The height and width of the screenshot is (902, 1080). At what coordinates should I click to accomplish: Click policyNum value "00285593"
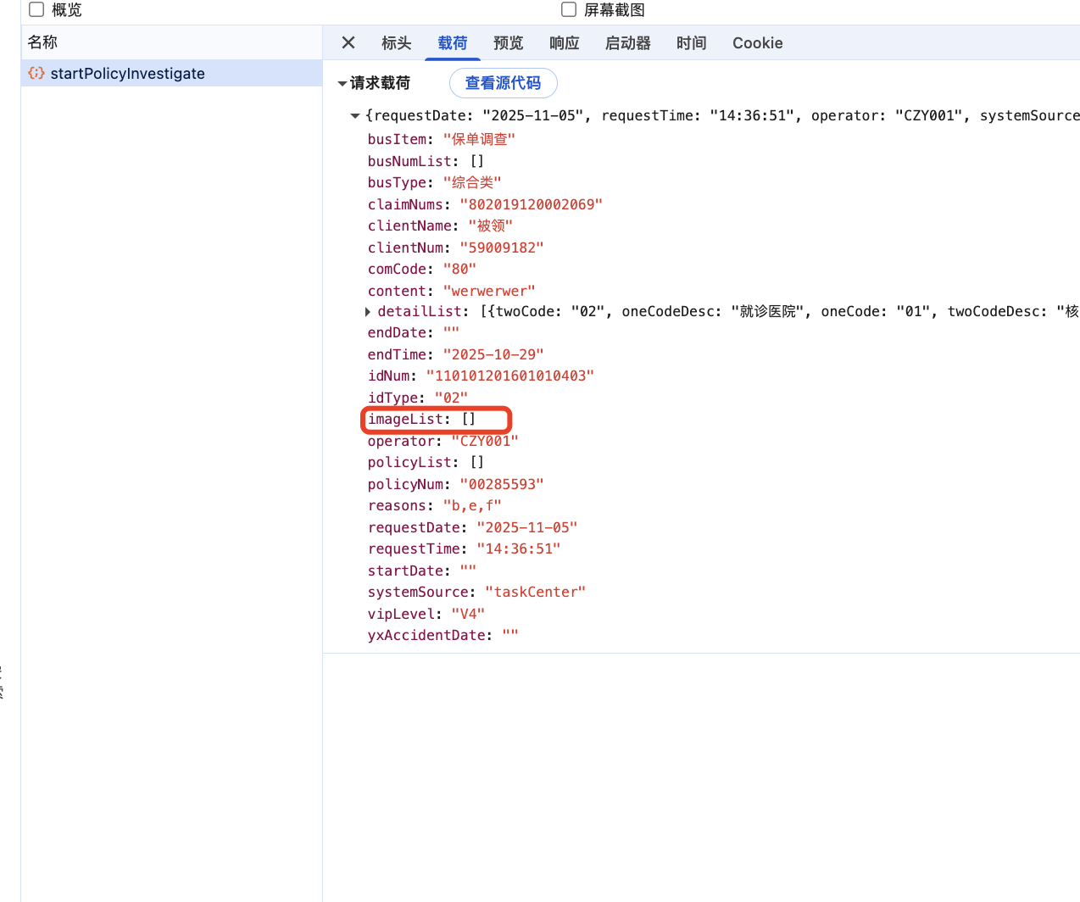click(502, 484)
